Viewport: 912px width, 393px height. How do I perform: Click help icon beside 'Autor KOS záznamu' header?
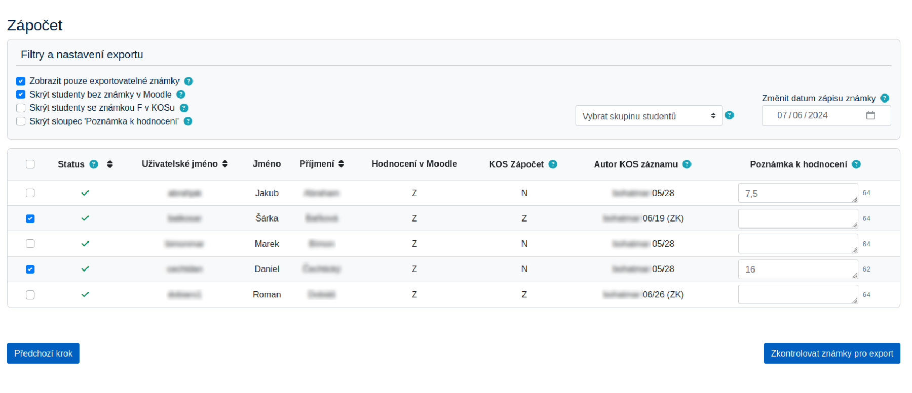tap(687, 164)
